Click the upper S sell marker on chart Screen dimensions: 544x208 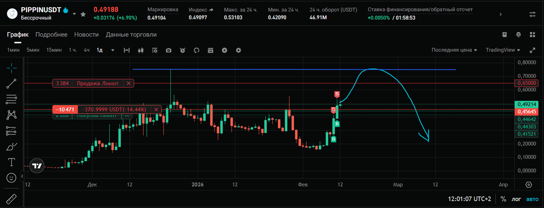click(x=337, y=94)
